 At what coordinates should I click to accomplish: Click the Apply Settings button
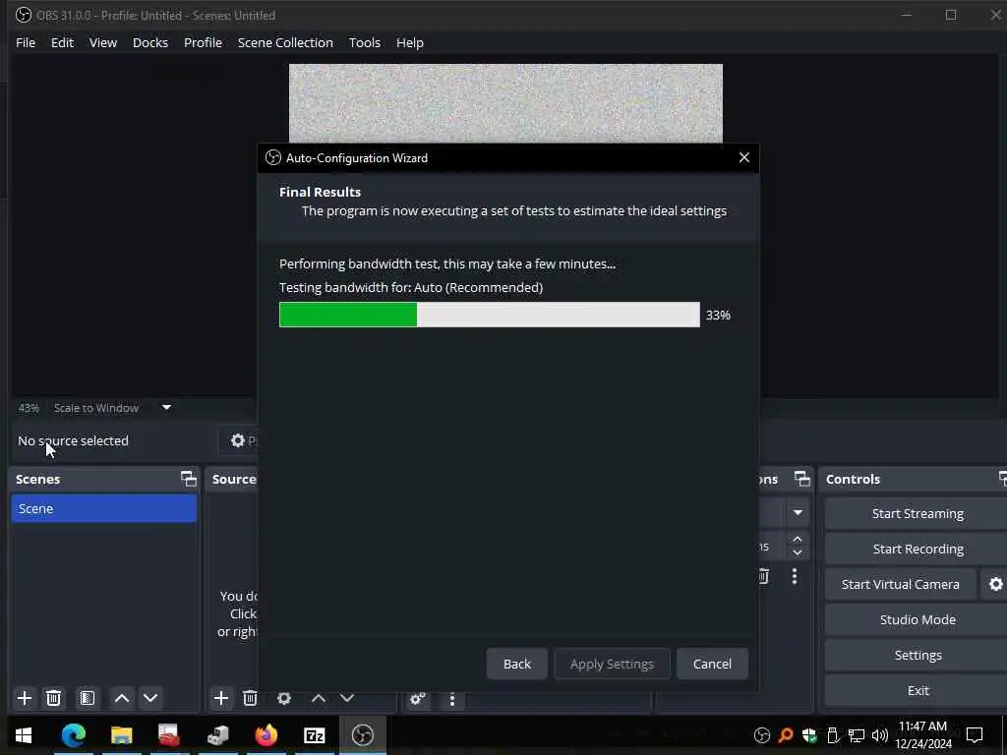click(612, 664)
